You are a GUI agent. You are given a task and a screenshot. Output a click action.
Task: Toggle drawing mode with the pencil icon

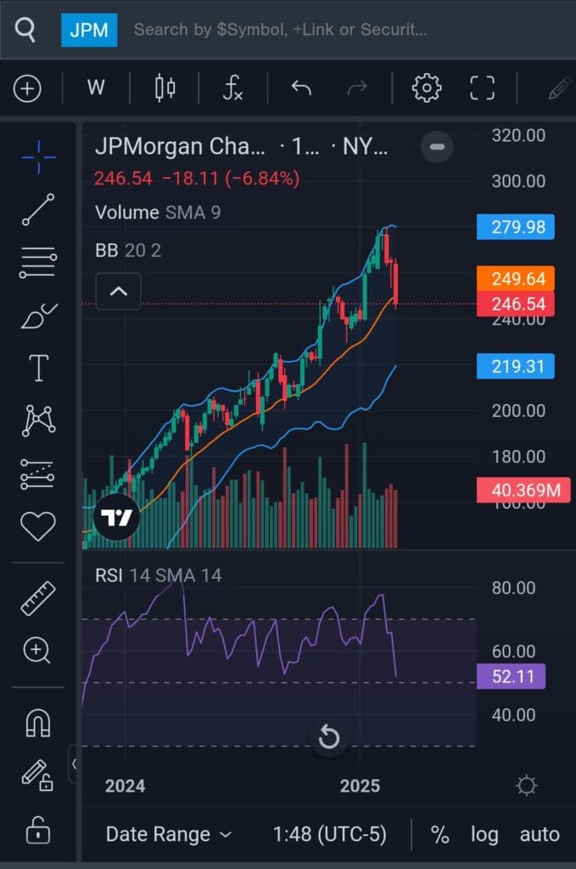(559, 88)
